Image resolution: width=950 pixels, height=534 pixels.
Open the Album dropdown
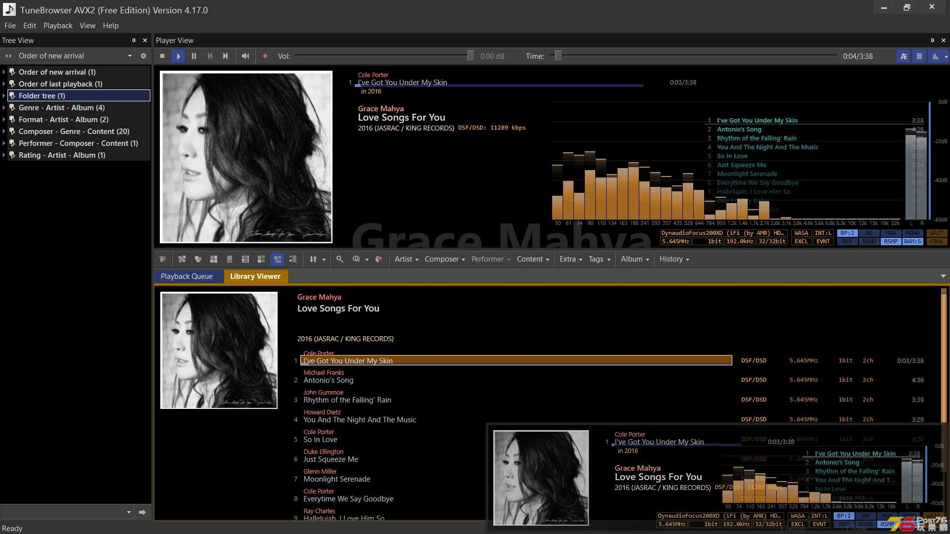click(635, 259)
